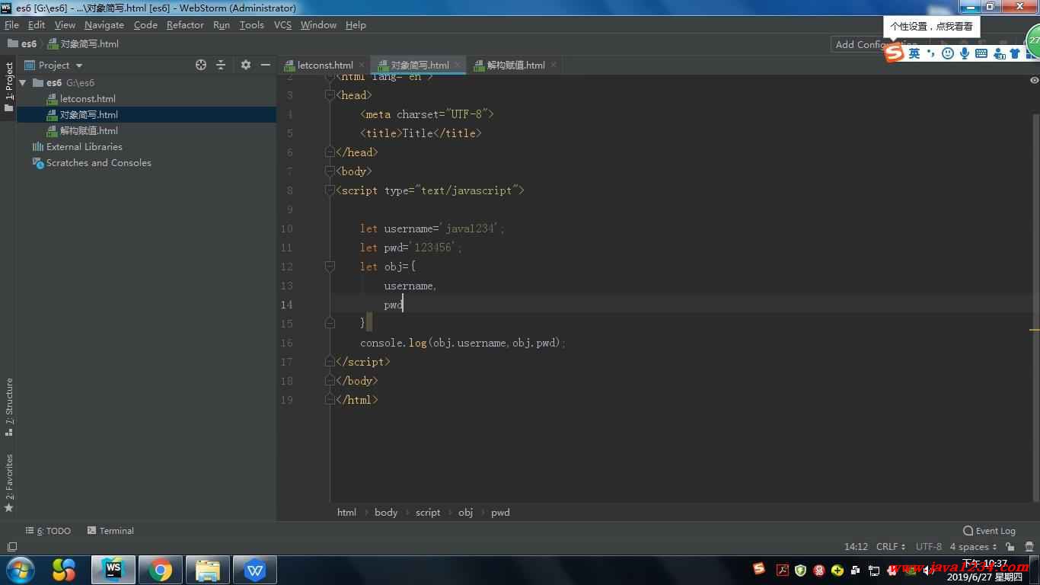Toggle Sogou punctuation mode button
1040x585 pixels.
(x=931, y=53)
